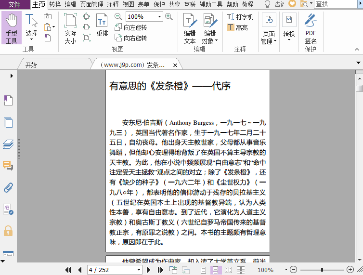This screenshot has height=275, width=363.
Task: Rotate view left (向左旋转)
Action: coord(131,27)
